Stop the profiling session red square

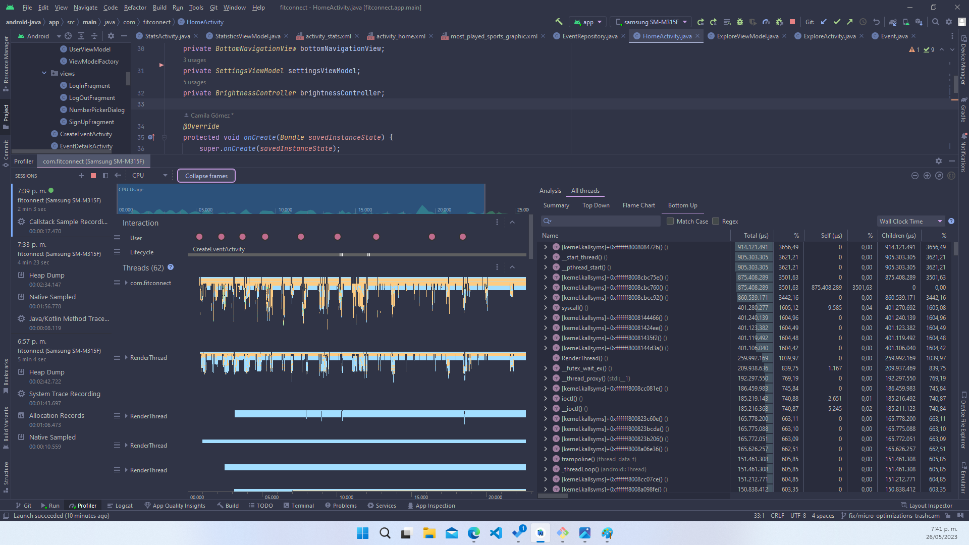(x=93, y=176)
